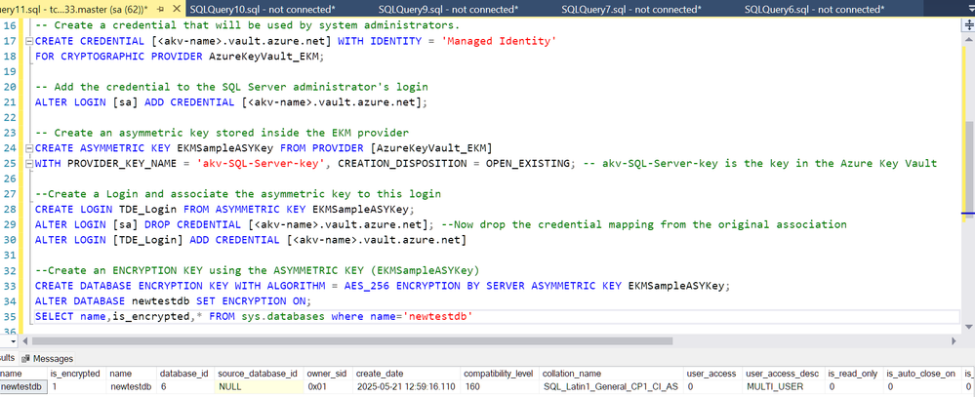Click the source_database_id column header
975x397 pixels.
[x=259, y=374]
